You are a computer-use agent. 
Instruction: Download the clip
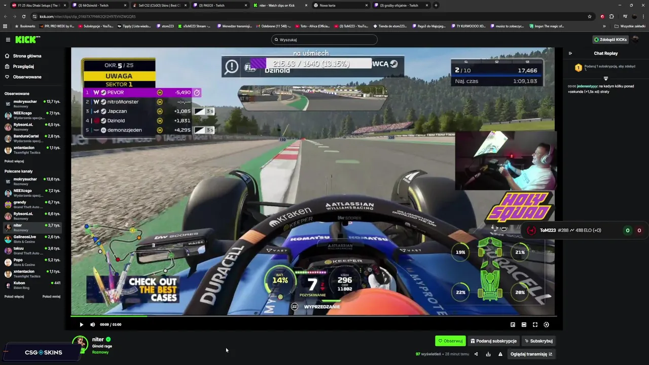(x=488, y=354)
